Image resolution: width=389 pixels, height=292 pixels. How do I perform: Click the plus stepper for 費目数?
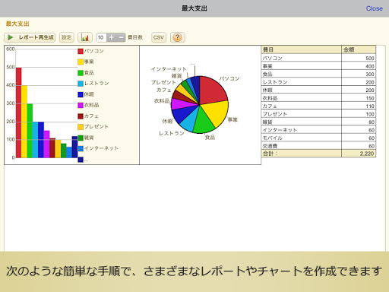point(111,37)
